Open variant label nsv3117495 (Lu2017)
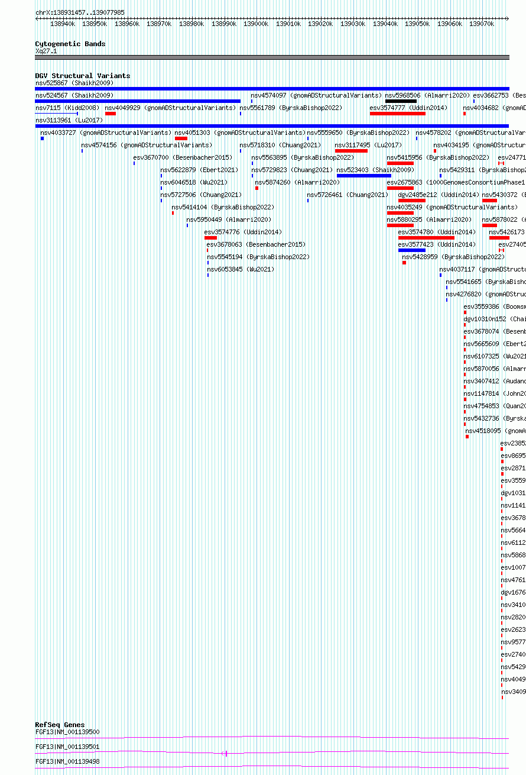This screenshot has width=526, height=775. 369,145
